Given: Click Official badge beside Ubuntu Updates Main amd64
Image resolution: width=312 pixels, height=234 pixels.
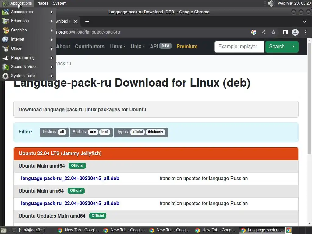Looking at the screenshot, I should [x=98, y=216].
